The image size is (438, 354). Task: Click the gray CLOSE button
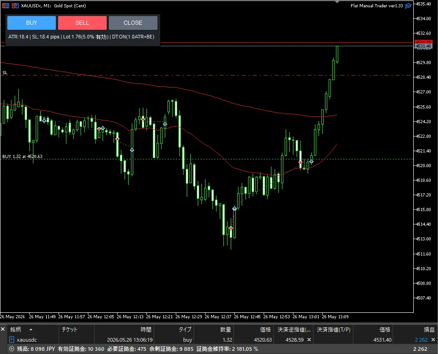[x=133, y=22]
